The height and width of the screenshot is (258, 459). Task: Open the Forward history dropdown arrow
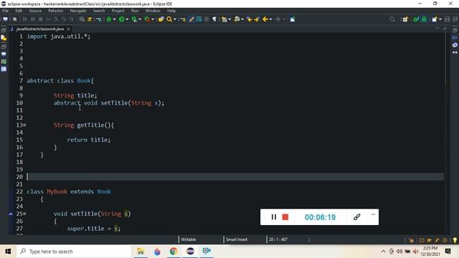(283, 19)
